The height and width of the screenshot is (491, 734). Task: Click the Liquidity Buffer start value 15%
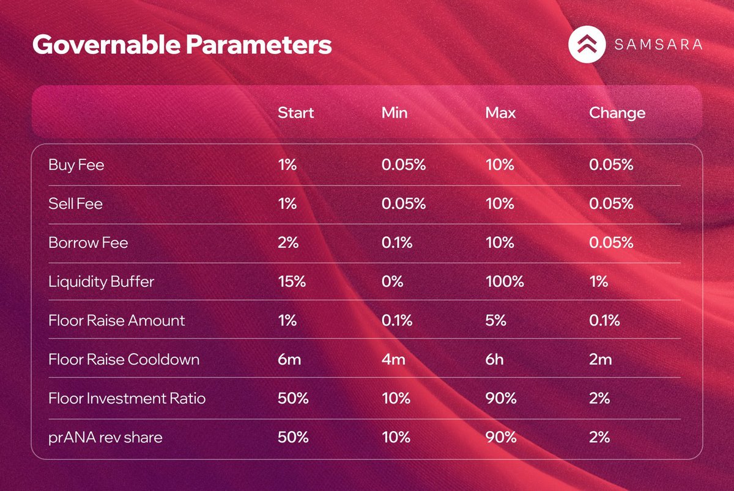(x=290, y=282)
